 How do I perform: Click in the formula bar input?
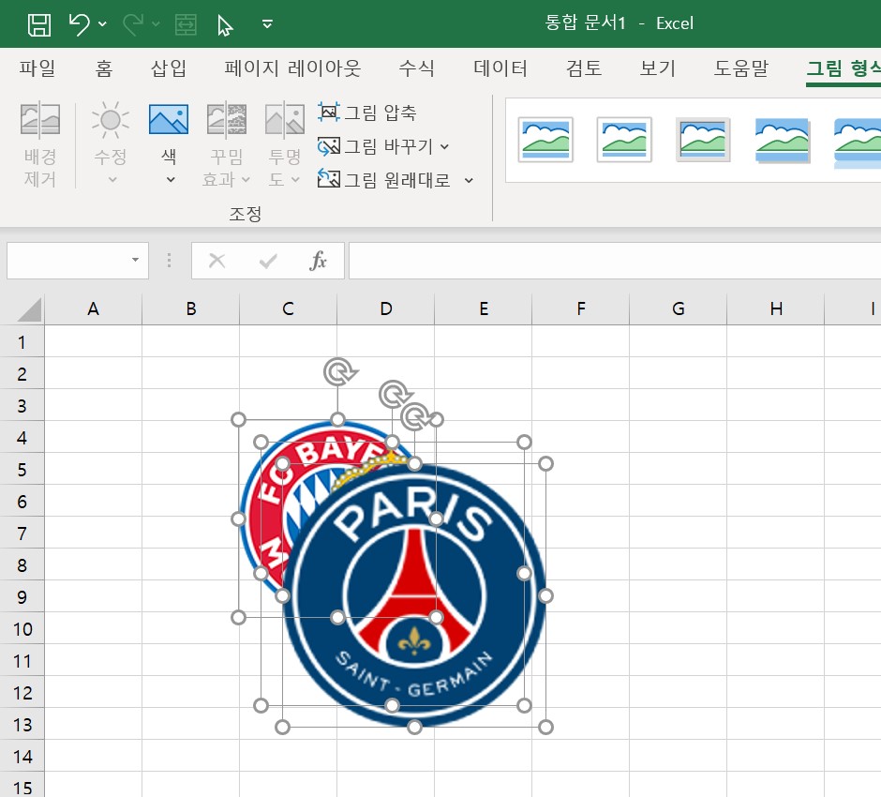click(x=615, y=261)
